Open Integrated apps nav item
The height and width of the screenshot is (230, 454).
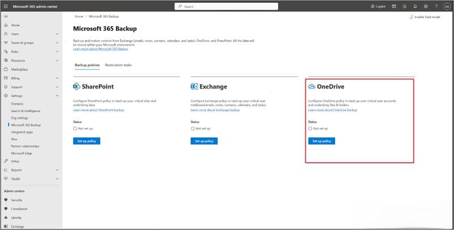[22, 132]
